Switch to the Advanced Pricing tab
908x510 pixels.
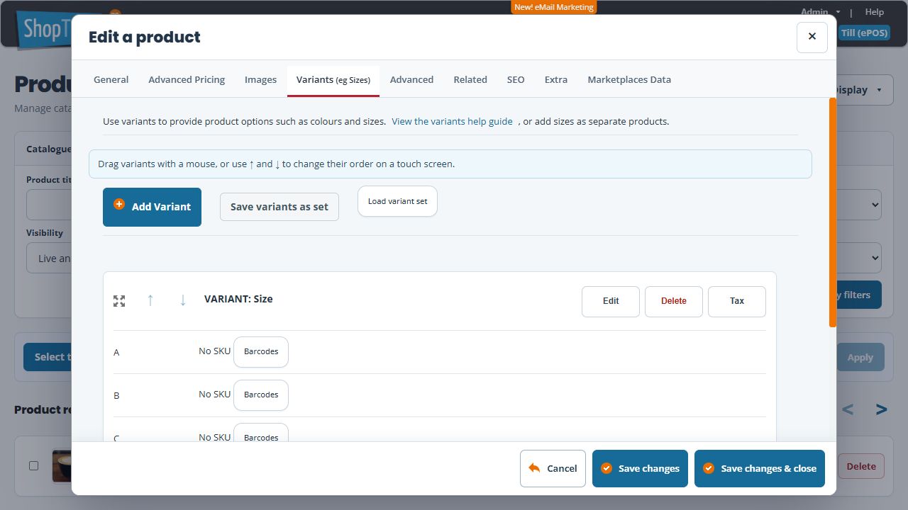(x=187, y=80)
